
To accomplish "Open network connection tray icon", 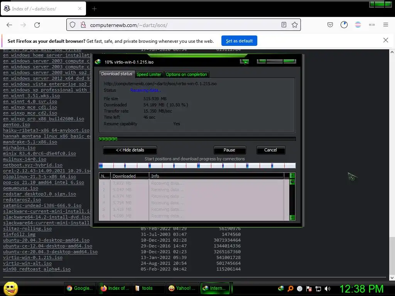I will [318, 288].
